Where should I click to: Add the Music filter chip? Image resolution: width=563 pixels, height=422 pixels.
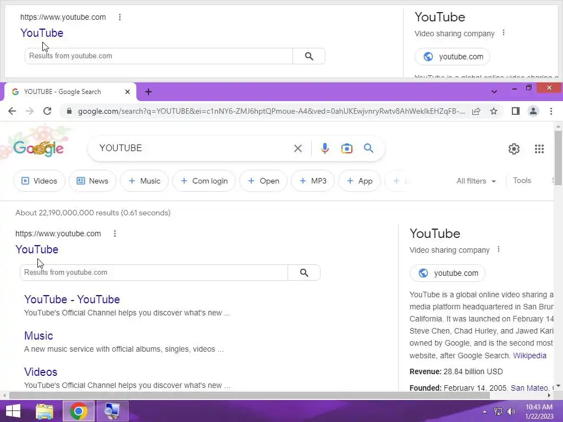[144, 181]
